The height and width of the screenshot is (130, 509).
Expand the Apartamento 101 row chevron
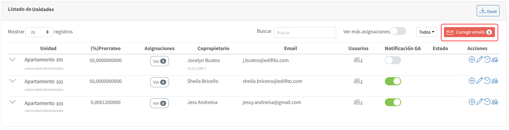[12, 60]
